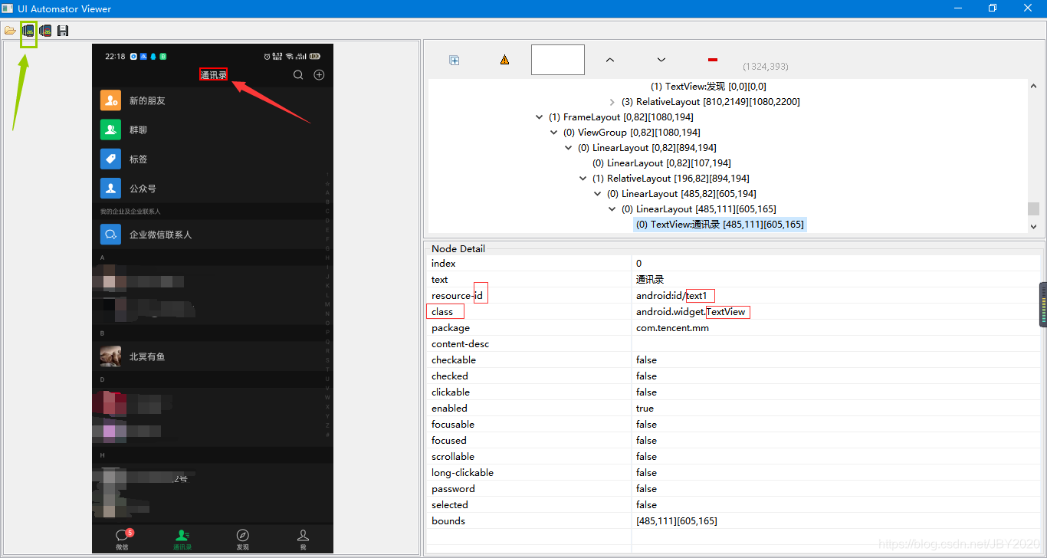Select the text value 通讯录 in Node Detail
The width and height of the screenshot is (1047, 558).
pos(650,280)
